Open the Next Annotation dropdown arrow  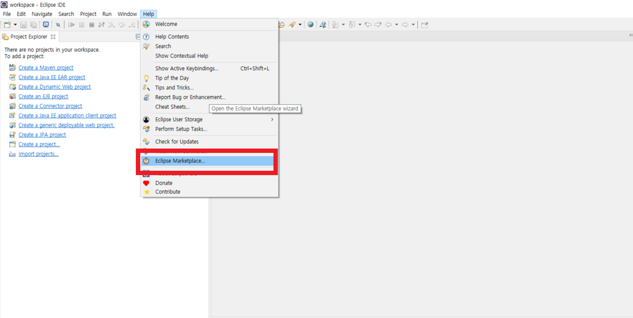coord(343,25)
